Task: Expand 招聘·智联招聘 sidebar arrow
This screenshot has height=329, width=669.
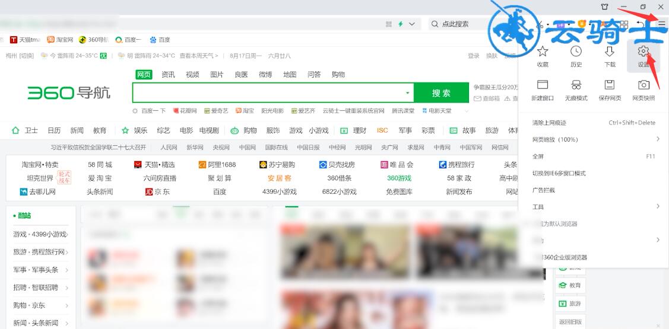Action: pos(67,288)
